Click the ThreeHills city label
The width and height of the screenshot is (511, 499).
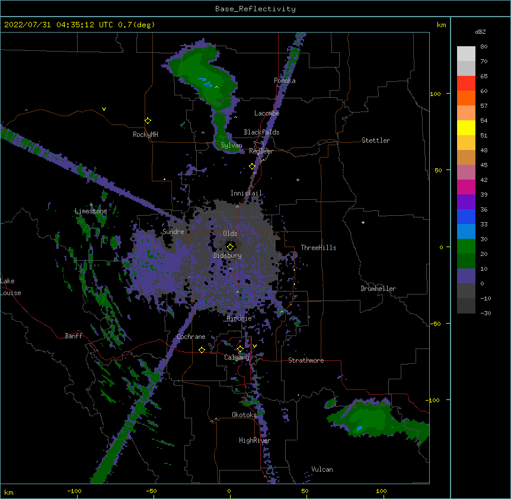tap(318, 248)
